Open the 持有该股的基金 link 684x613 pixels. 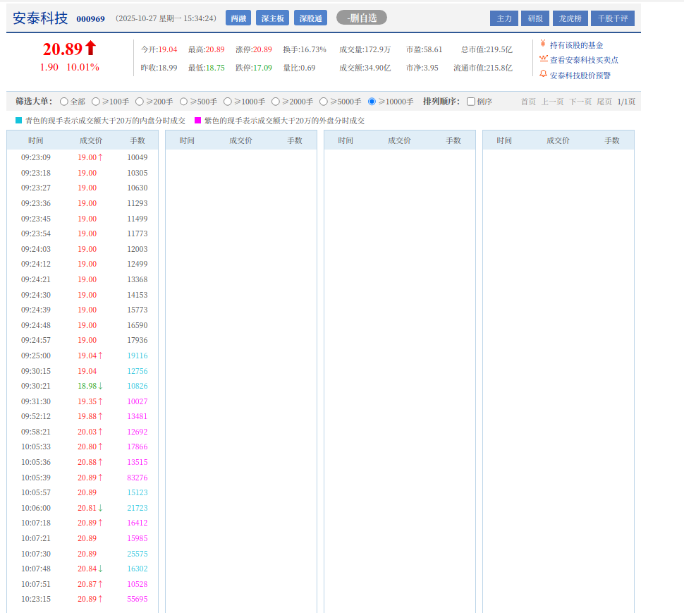576,45
